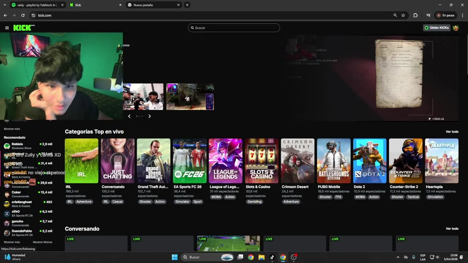Open the browser zoom magnifier icon
Screen dimensions: 468x263
pyautogui.click(x=395, y=15)
